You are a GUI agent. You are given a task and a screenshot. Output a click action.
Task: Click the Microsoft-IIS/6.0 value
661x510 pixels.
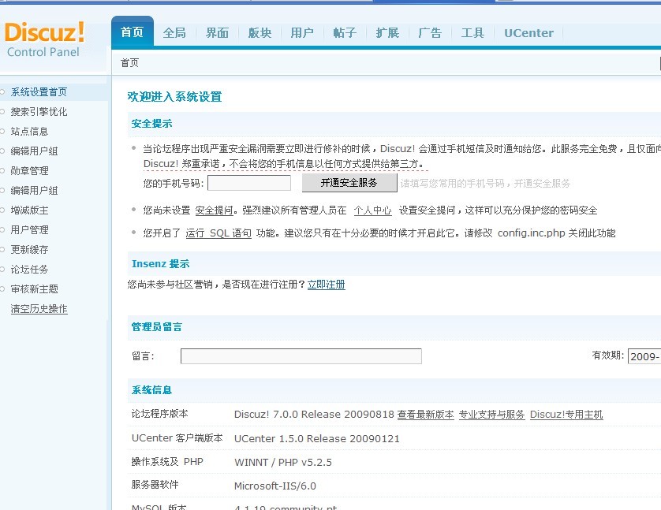pos(274,486)
